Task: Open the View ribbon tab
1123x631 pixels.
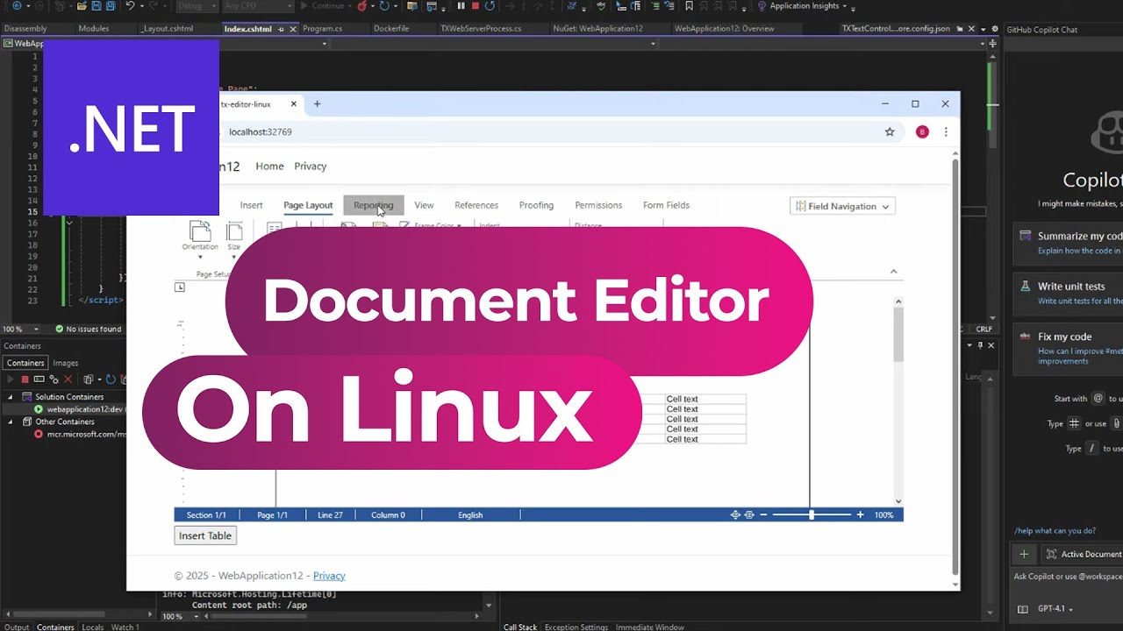Action: [424, 205]
